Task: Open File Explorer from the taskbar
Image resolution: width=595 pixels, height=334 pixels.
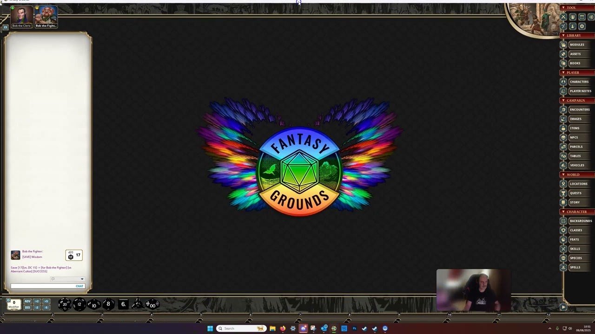Action: point(272,328)
